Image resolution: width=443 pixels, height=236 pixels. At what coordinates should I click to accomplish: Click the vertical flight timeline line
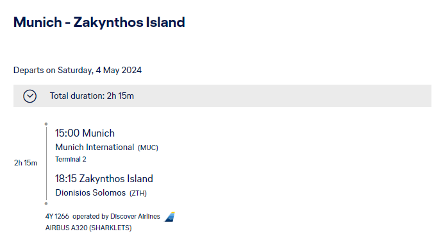coord(46,164)
